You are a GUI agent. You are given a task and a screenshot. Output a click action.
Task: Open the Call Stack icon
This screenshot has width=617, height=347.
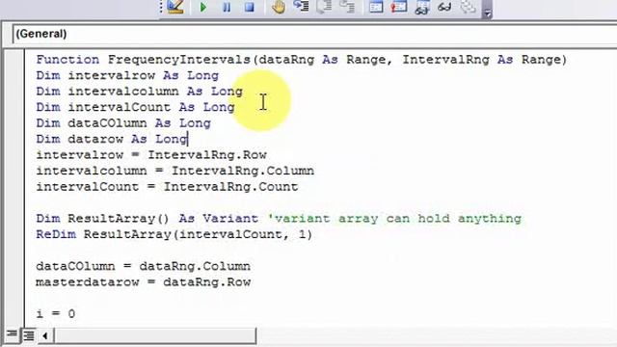tap(468, 7)
